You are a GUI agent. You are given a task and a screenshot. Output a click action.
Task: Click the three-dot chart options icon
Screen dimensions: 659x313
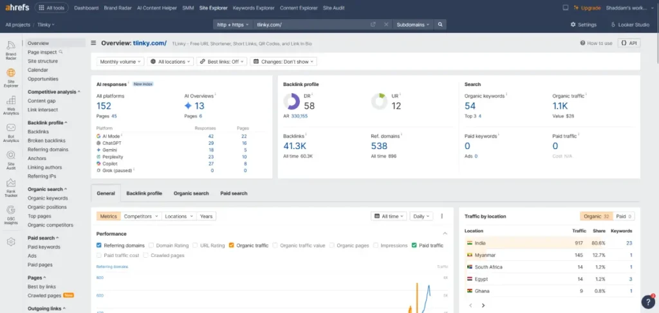[441, 216]
